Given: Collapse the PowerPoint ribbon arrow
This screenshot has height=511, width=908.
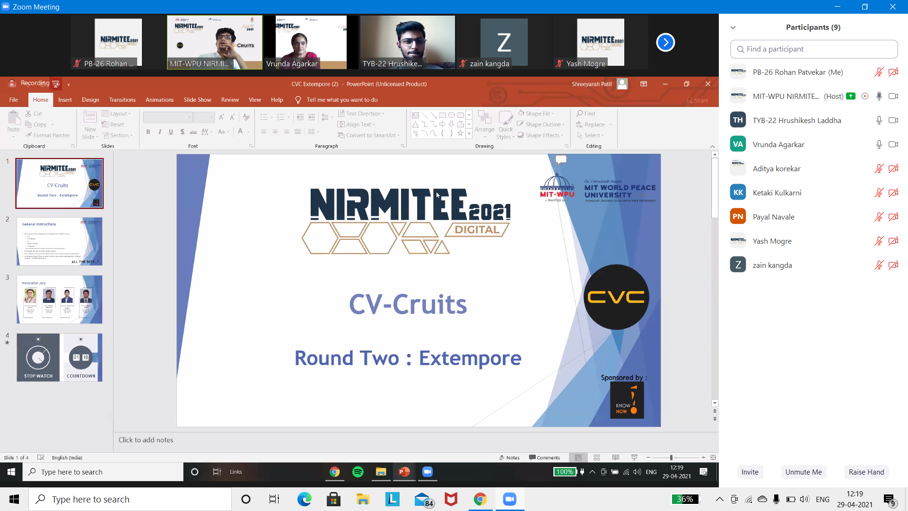Looking at the screenshot, I should coord(712,147).
